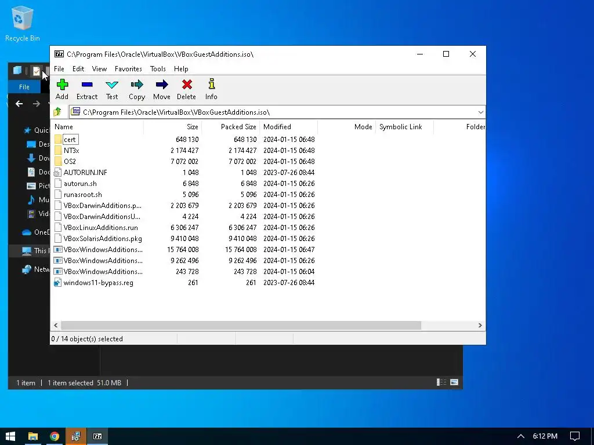Click Back arrow in Explorer window
The image size is (594, 445).
coord(19,104)
